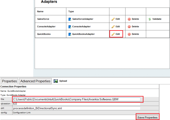170x120 pixels.
Task: Click the red Delete icon for ConsoleAdapter
Action: tap(129, 27)
